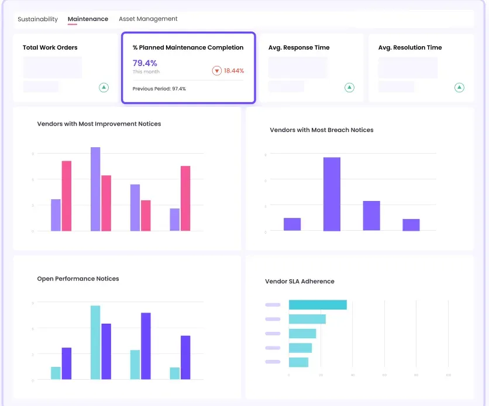Click red down-arrow icon beside 18.44%
489x406 pixels.
(x=216, y=71)
